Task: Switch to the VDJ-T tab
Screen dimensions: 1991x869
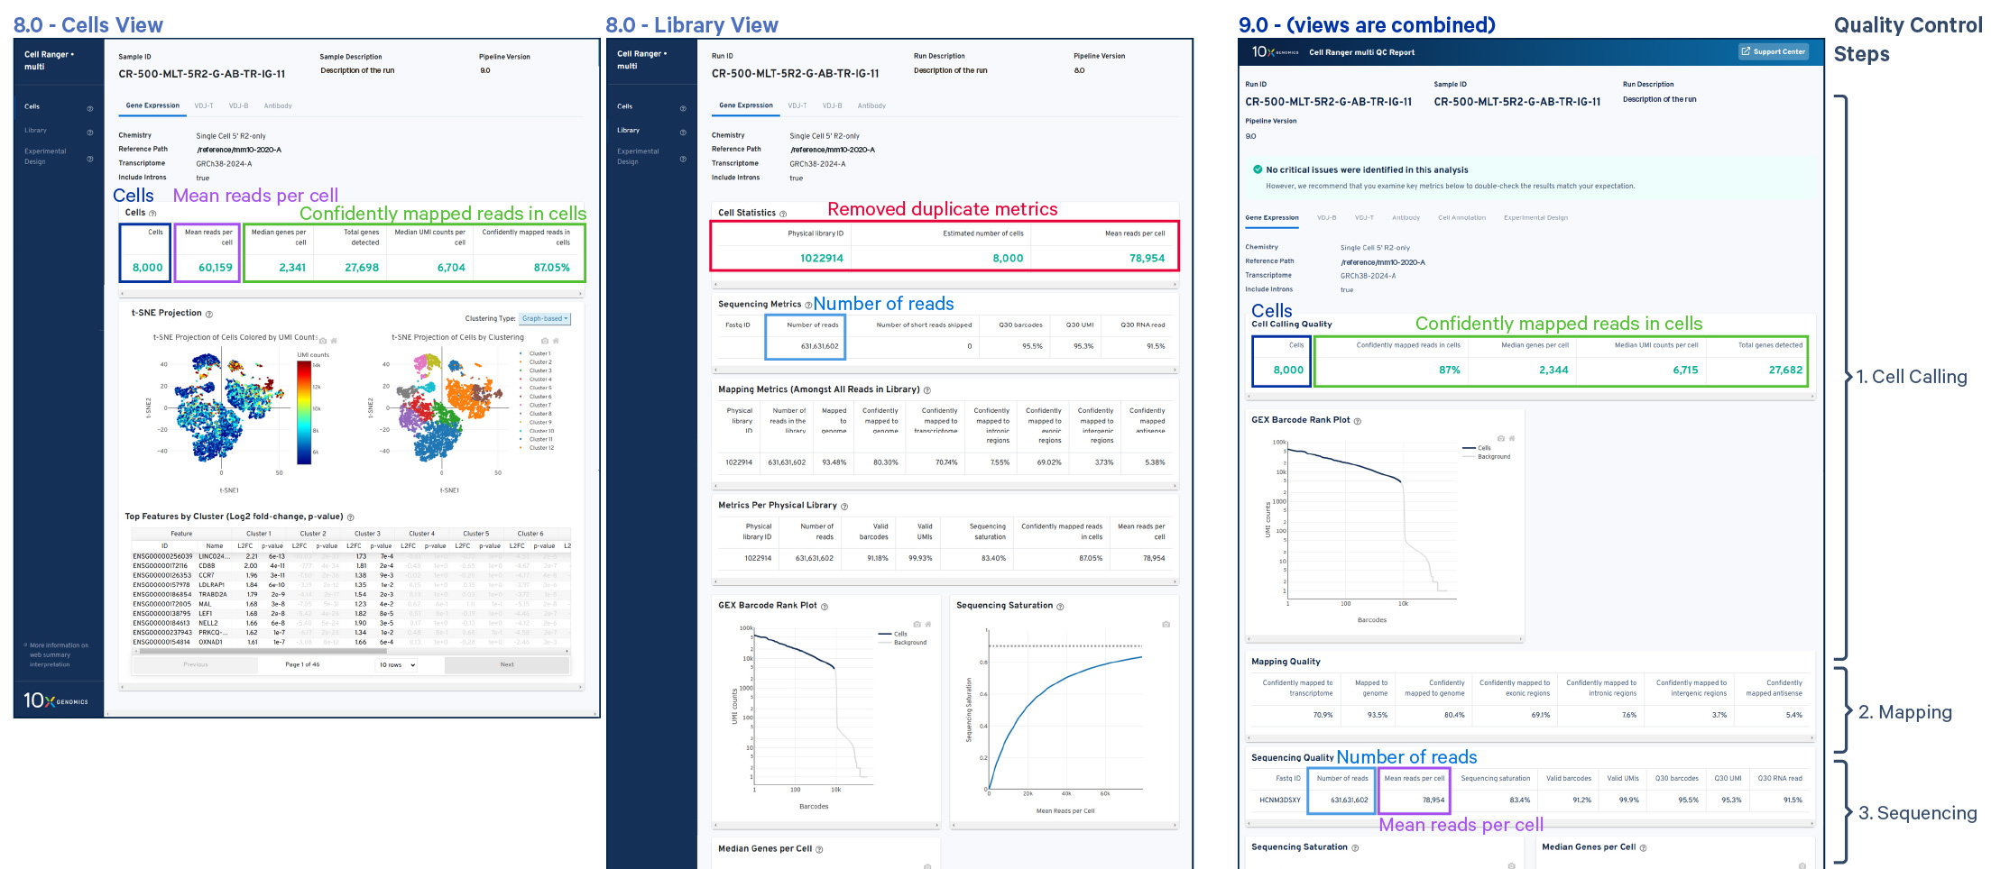Action: tap(204, 105)
